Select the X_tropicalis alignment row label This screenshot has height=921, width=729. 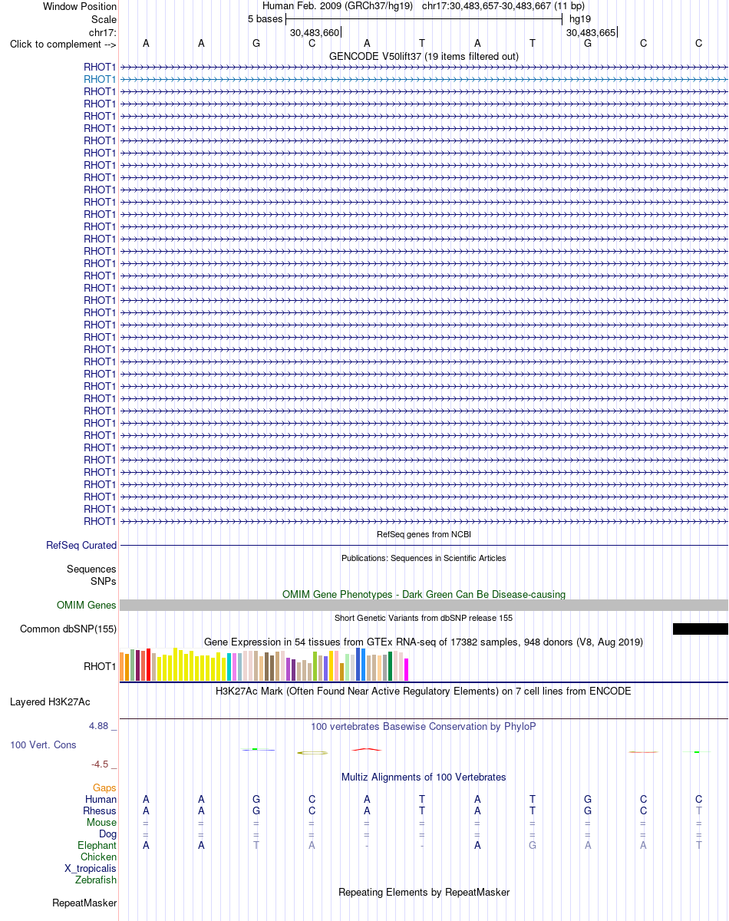click(x=91, y=868)
